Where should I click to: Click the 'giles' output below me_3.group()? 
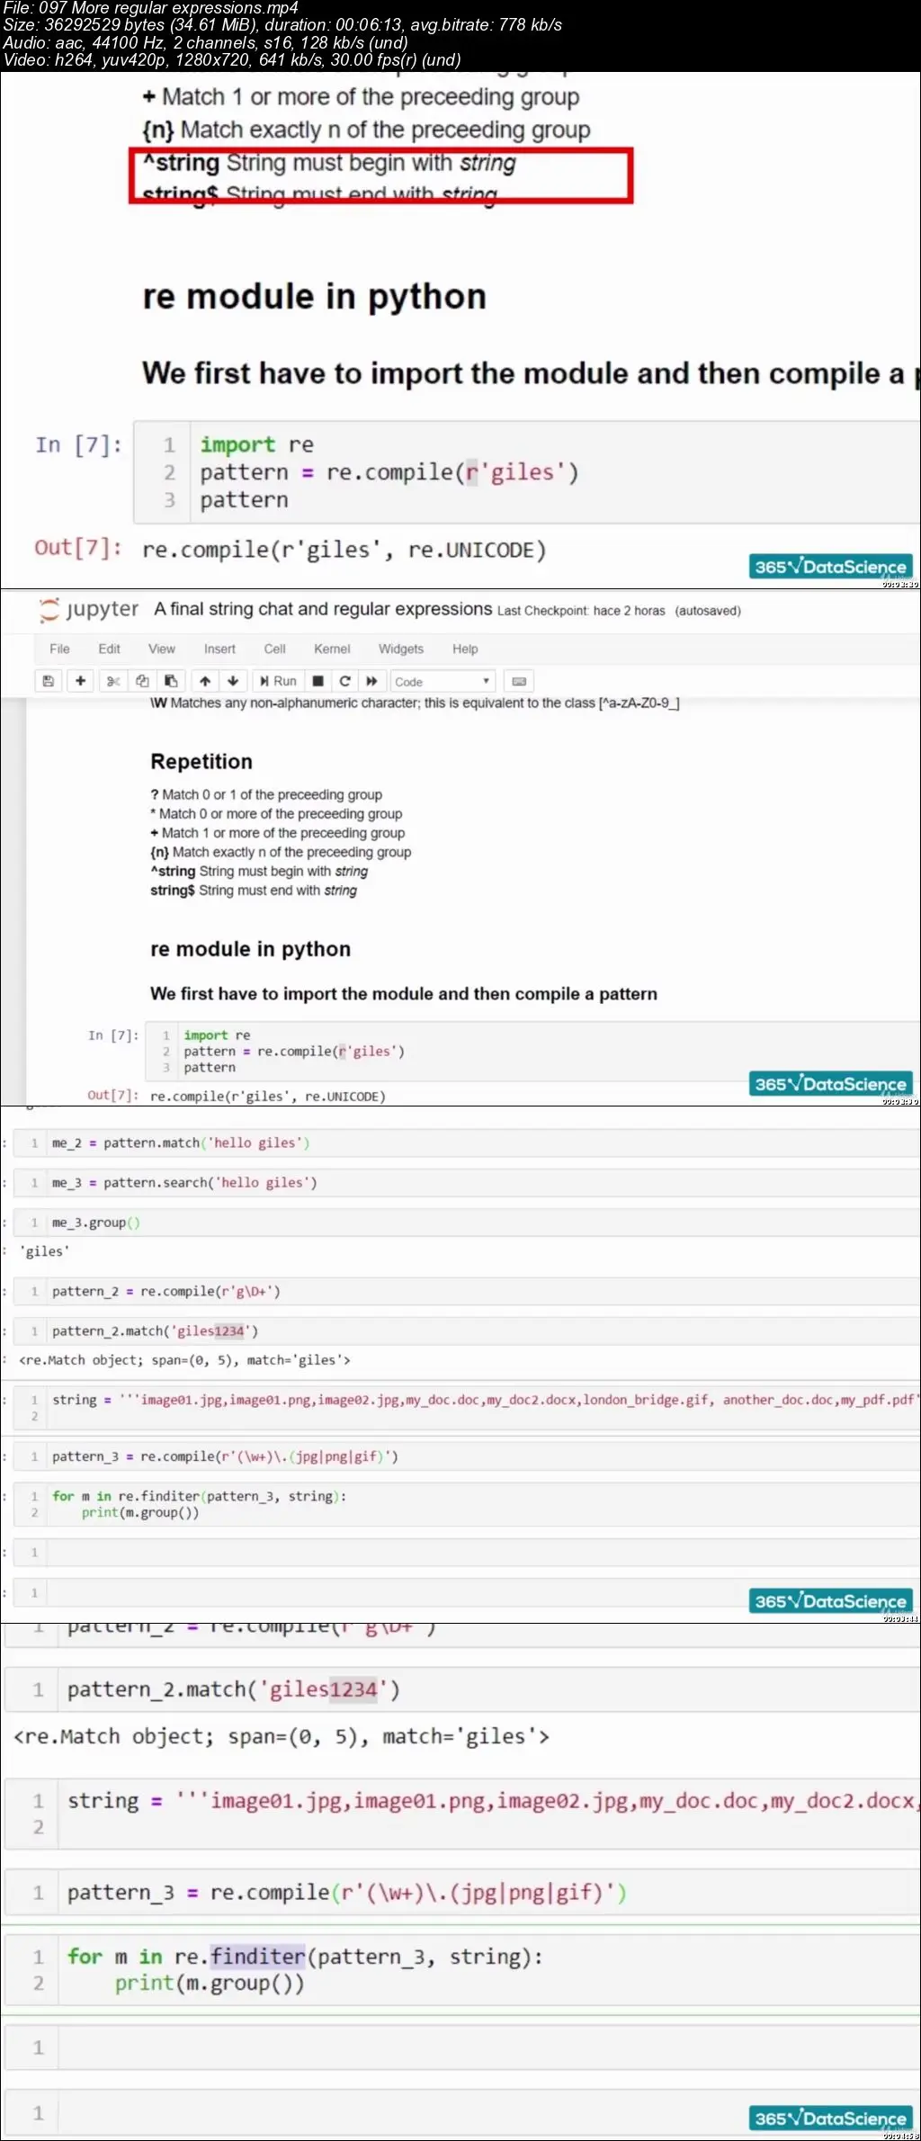tap(45, 1250)
